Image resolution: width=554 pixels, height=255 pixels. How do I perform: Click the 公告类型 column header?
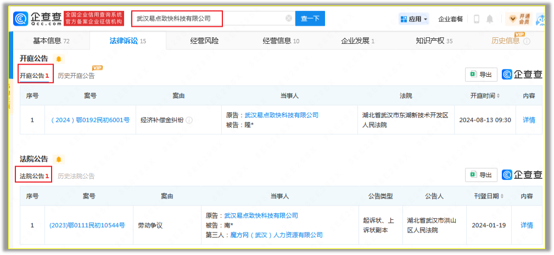point(380,196)
